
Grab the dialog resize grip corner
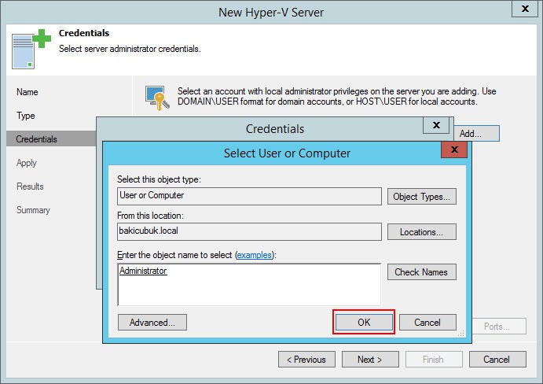point(461,334)
